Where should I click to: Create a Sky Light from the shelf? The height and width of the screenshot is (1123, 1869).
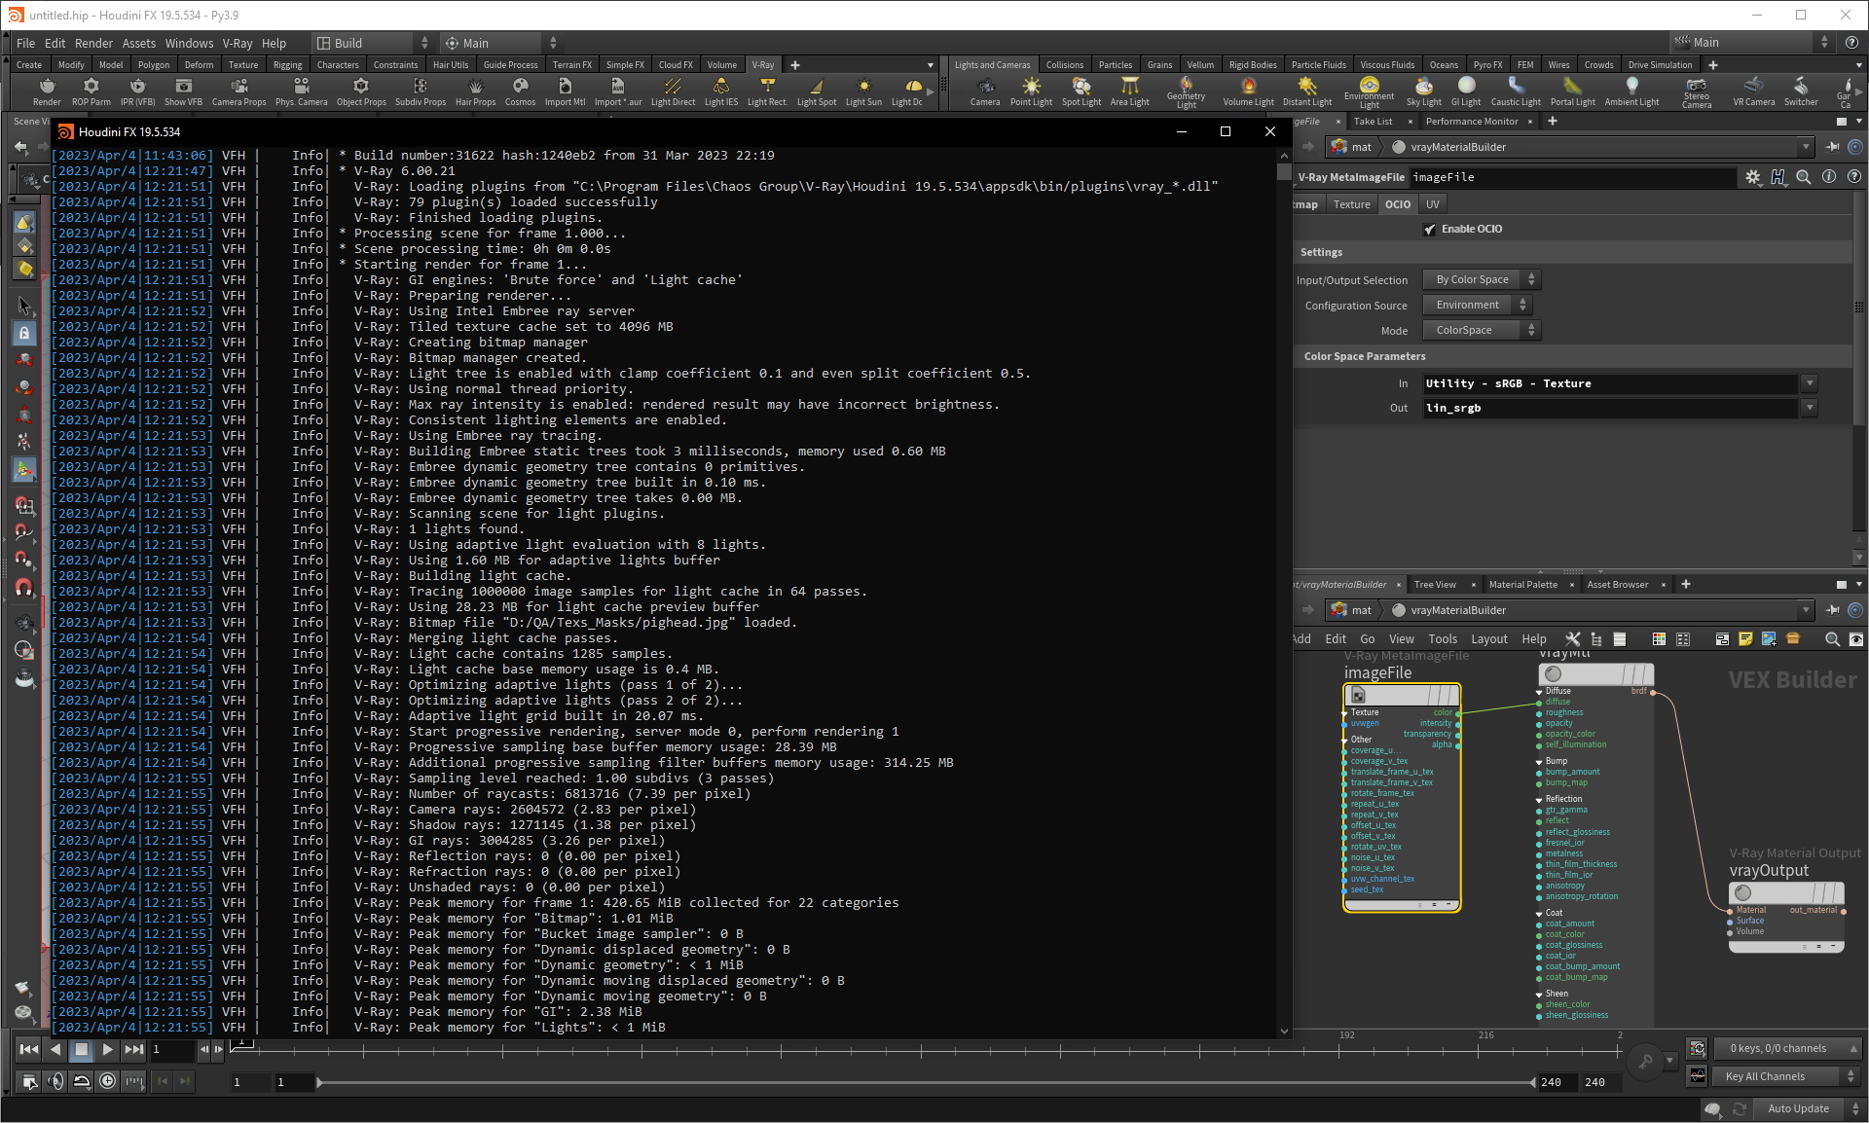tap(1423, 91)
